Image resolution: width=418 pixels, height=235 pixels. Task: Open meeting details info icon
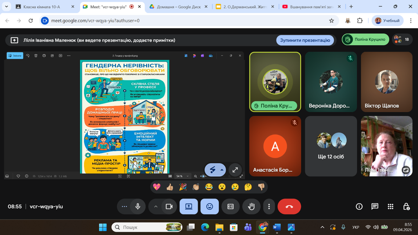click(359, 206)
